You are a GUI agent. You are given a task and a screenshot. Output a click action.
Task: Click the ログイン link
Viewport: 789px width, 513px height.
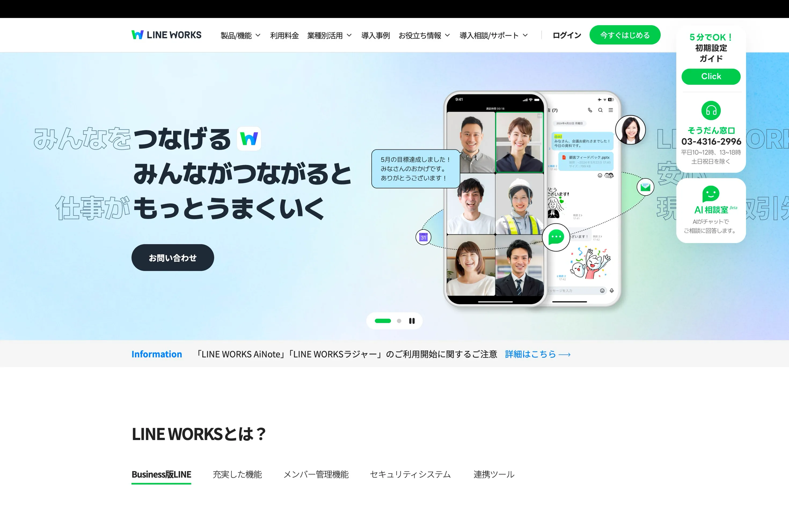click(x=567, y=35)
